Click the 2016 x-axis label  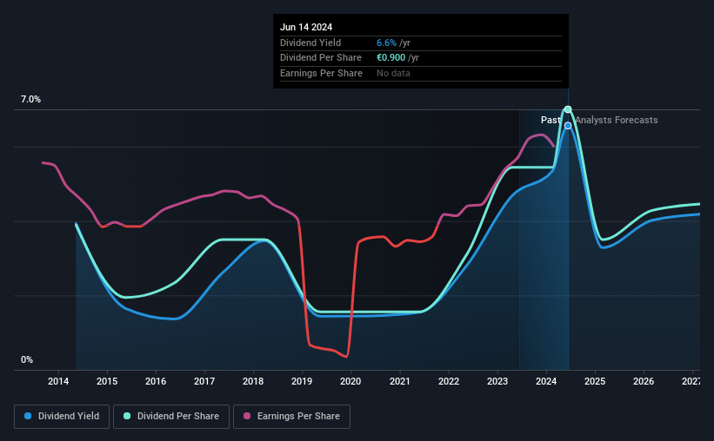(x=156, y=381)
